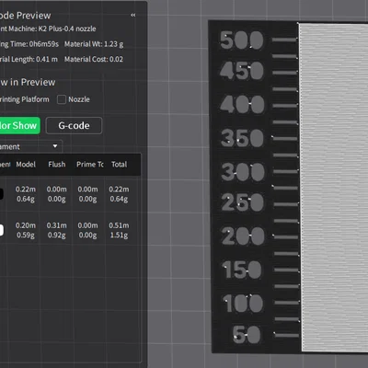Click the 250 label on the model
Image resolution: width=368 pixels, height=368 pixels.
(x=242, y=202)
